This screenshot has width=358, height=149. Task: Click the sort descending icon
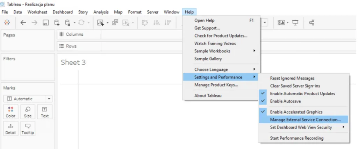pos(168,23)
